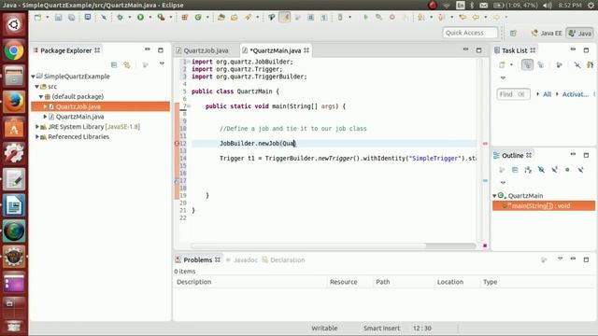598x336 pixels.
Task: Toggle Link with Editor in Package Explorer
Action: click(127, 64)
